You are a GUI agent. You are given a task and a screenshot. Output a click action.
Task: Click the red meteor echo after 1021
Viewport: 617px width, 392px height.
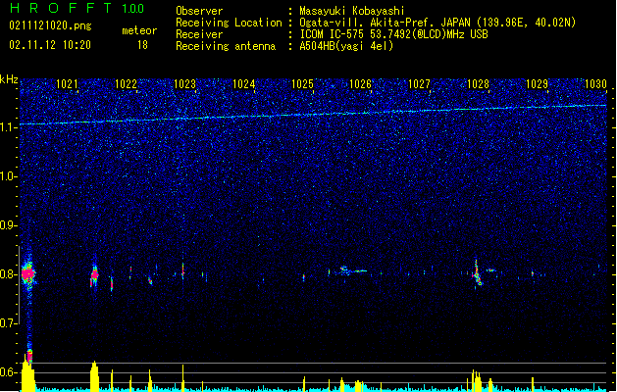click(94, 275)
